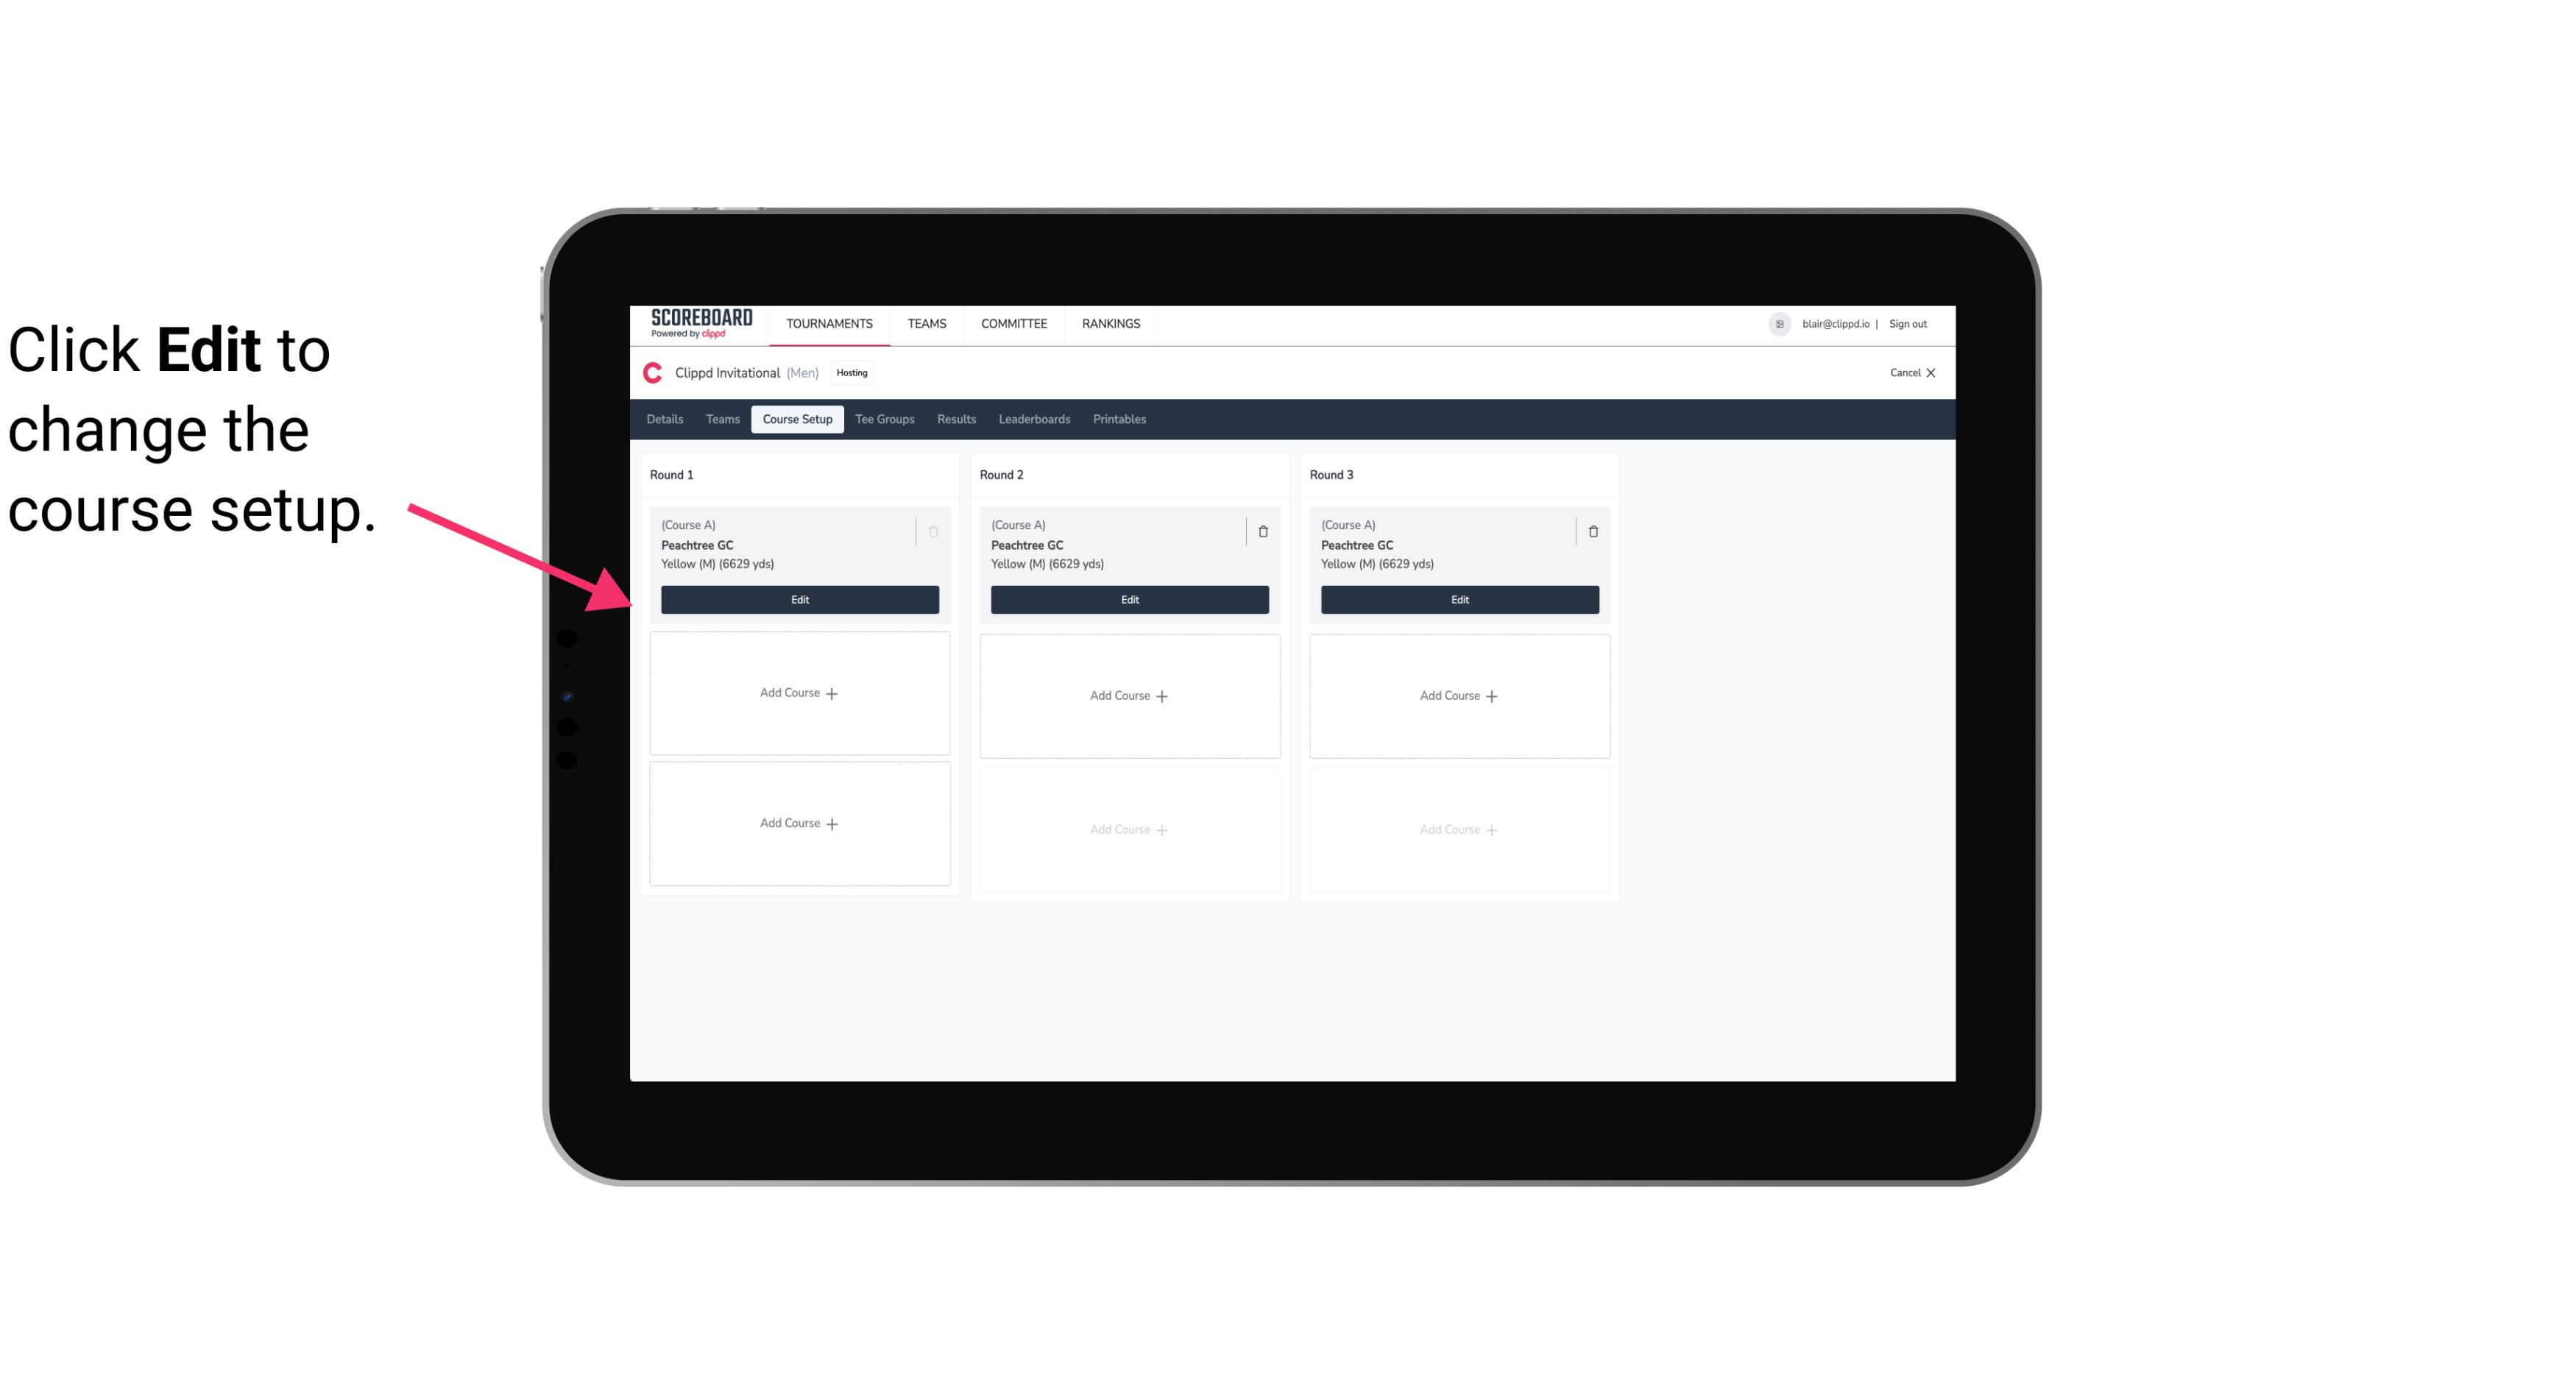Image resolution: width=2576 pixels, height=1386 pixels.
Task: Select the Details tab
Action: click(x=665, y=420)
